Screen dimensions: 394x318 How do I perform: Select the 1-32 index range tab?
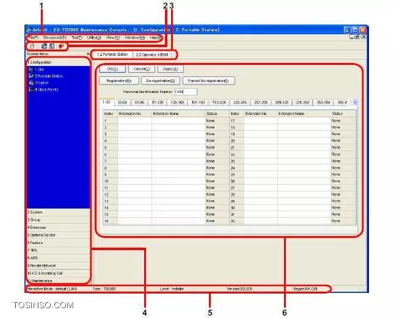(106, 102)
